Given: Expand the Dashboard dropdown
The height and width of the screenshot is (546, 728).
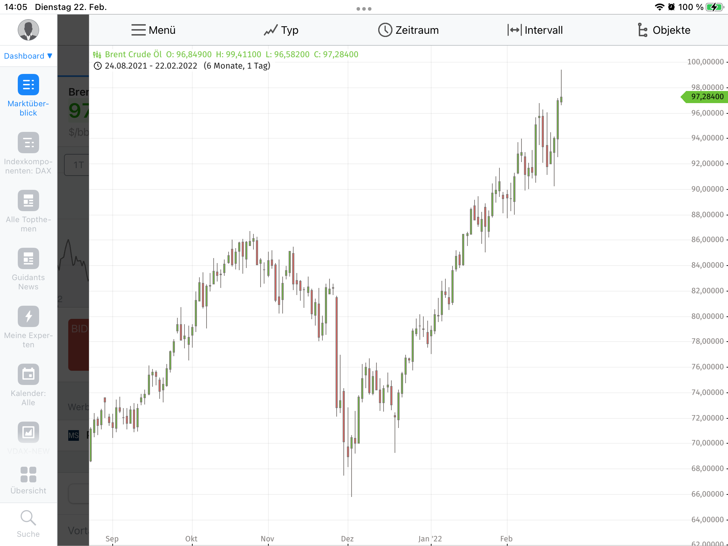Looking at the screenshot, I should (x=28, y=56).
